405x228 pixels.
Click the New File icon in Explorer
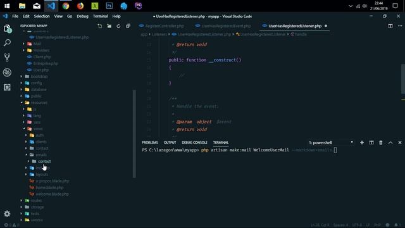pos(100,26)
